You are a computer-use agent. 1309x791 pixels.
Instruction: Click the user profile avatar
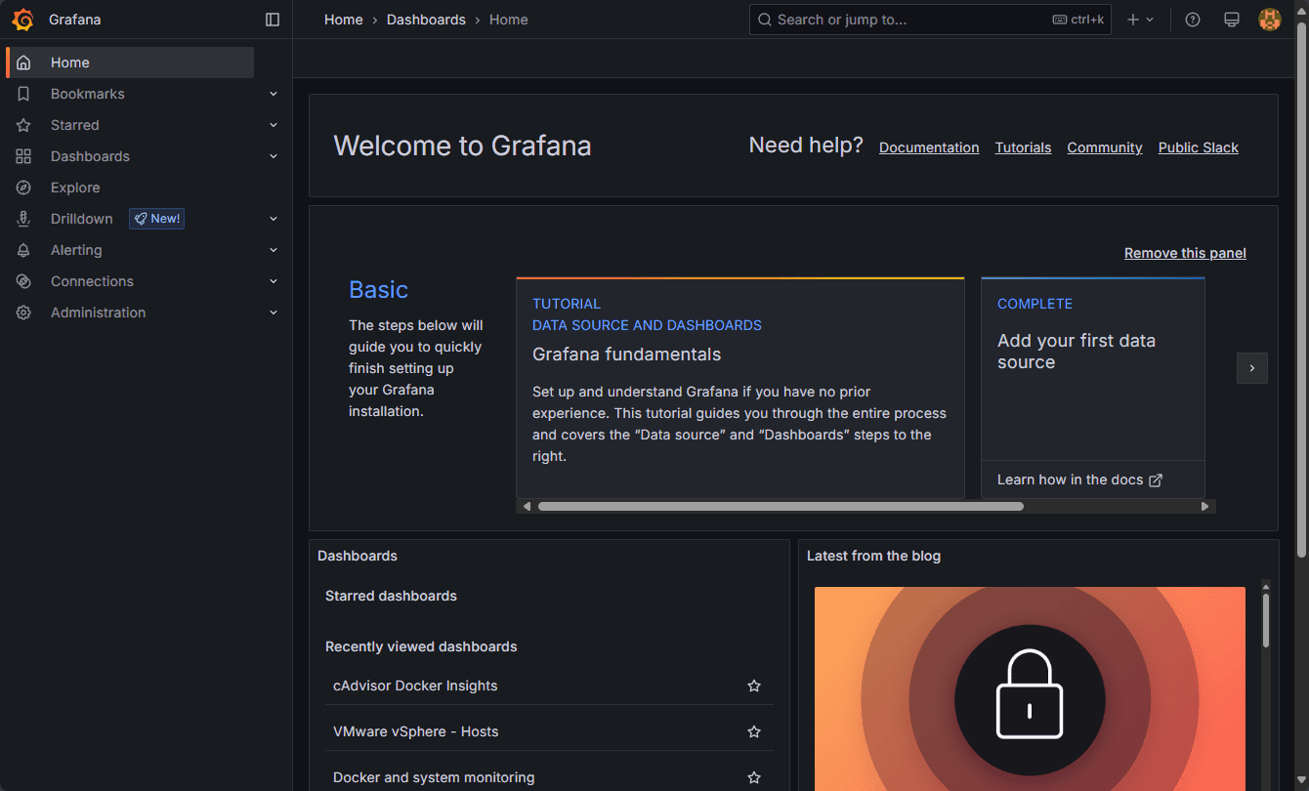pos(1269,20)
